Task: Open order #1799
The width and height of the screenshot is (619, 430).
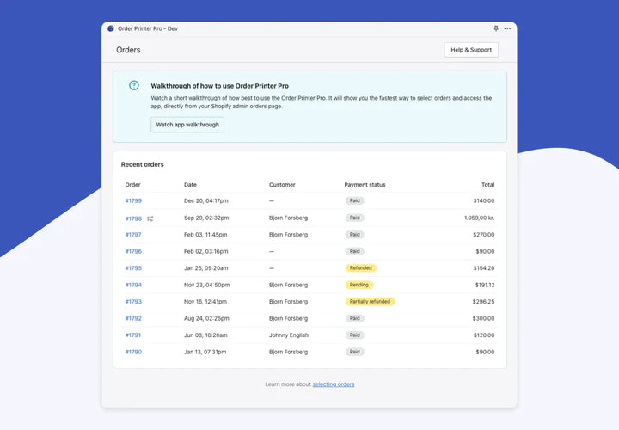Action: [133, 201]
